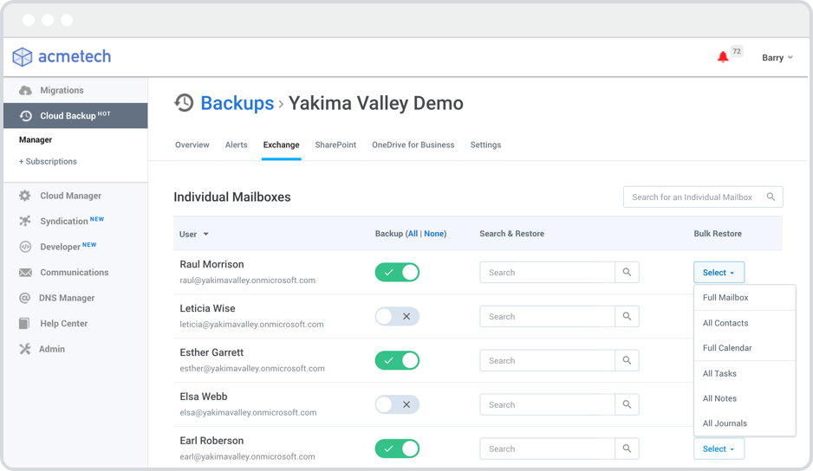Click the DNS Manager at-sign icon
Screen dimensions: 813x471
pyautogui.click(x=25, y=298)
